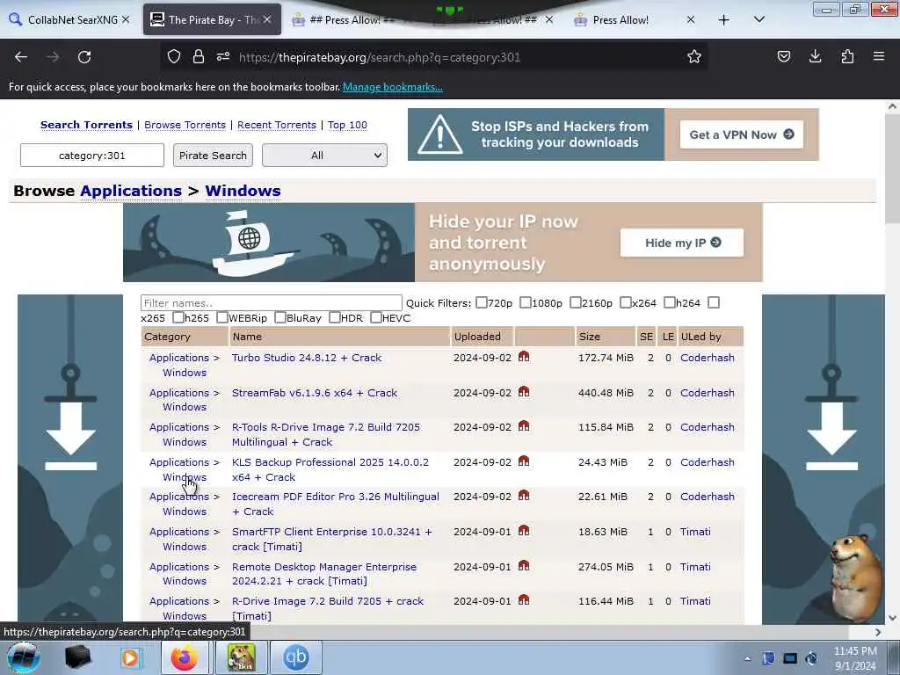The height and width of the screenshot is (675, 900).
Task: Open uploader Timati in SmartFTP row
Action: coord(695,532)
